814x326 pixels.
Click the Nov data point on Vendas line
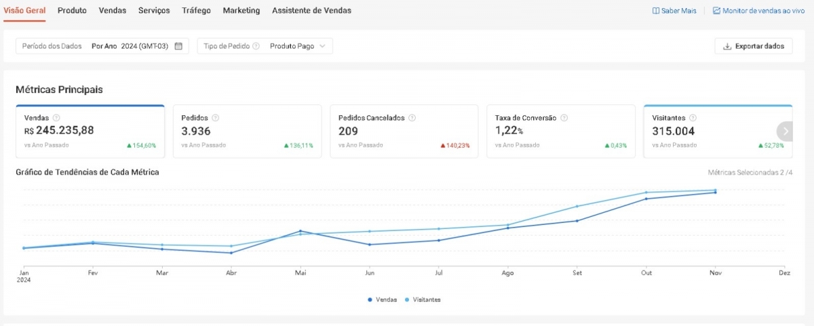coord(715,192)
